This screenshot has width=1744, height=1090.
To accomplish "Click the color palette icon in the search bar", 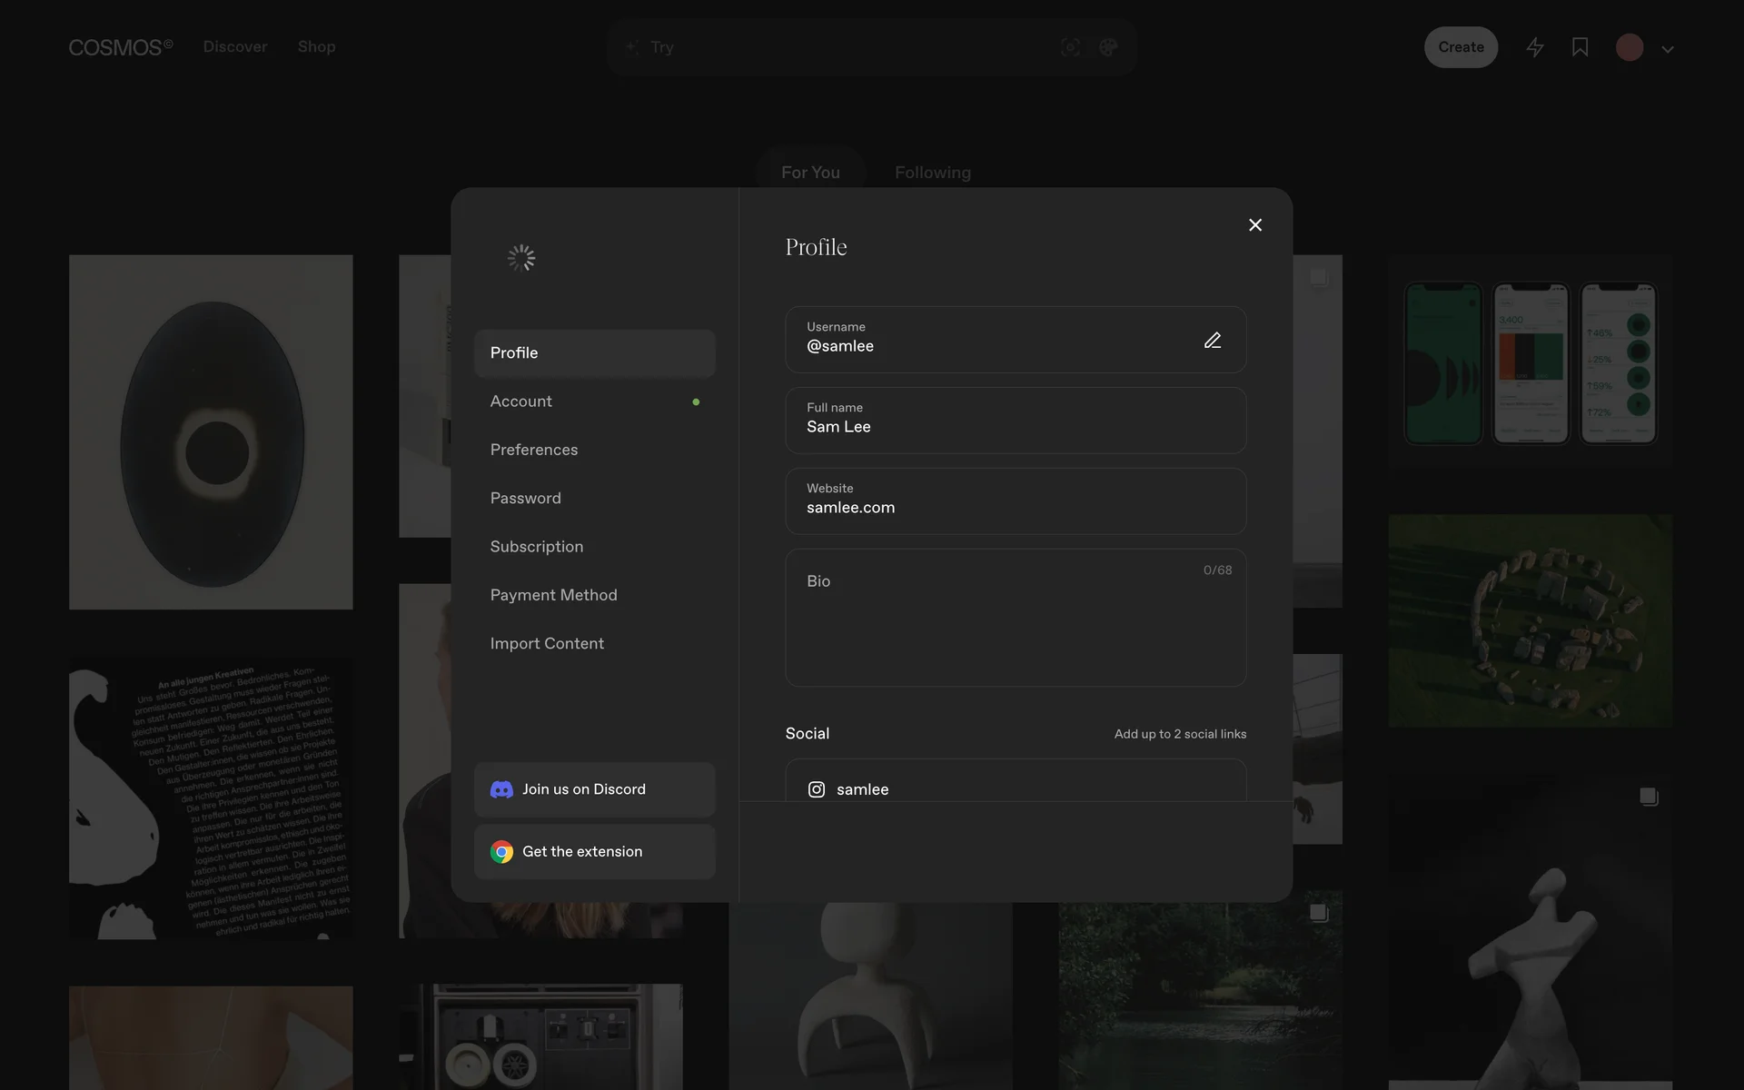I will pyautogui.click(x=1107, y=47).
